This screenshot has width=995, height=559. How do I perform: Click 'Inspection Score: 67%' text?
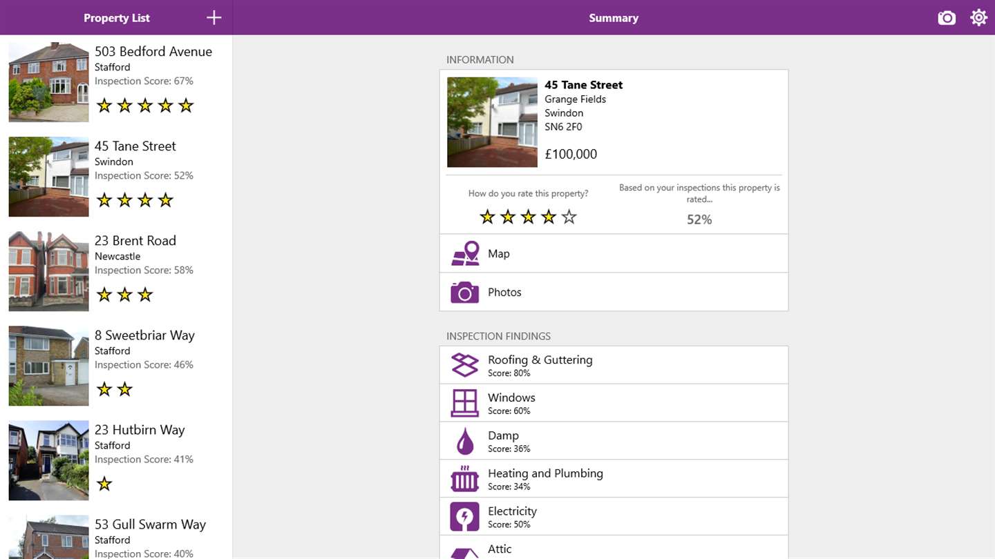pyautogui.click(x=144, y=81)
